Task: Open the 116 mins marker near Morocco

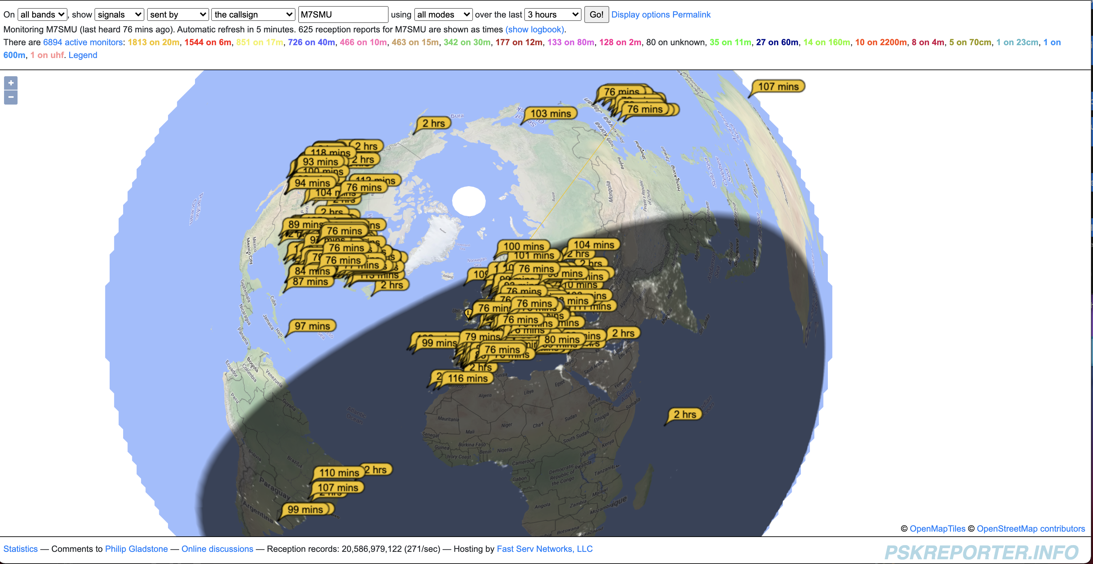Action: click(x=468, y=378)
